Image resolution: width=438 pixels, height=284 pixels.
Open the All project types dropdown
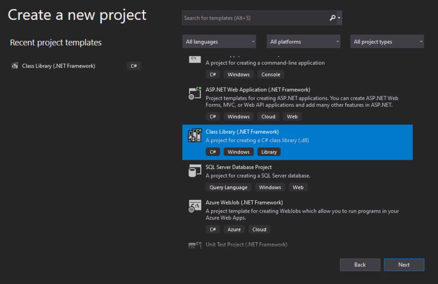[387, 42]
